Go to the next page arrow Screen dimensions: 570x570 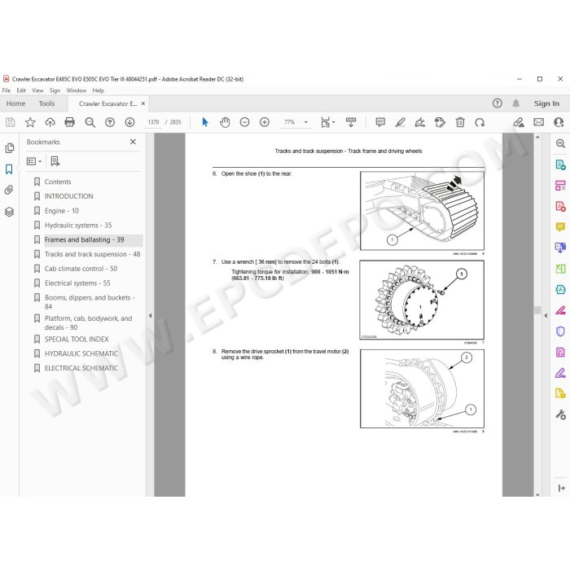129,122
